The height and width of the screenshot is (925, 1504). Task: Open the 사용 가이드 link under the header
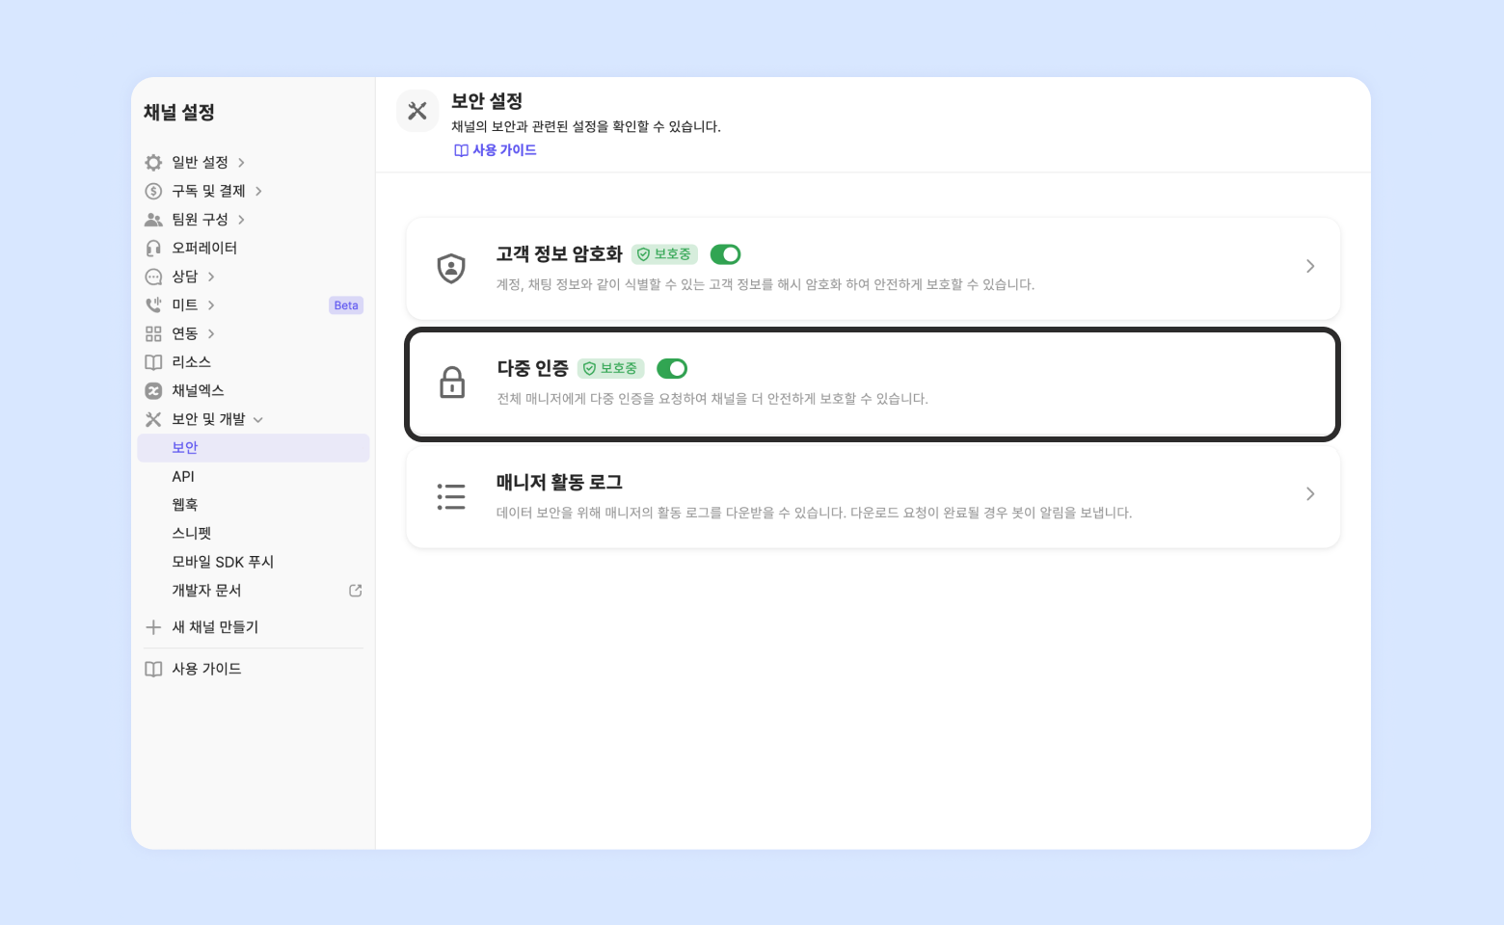496,150
